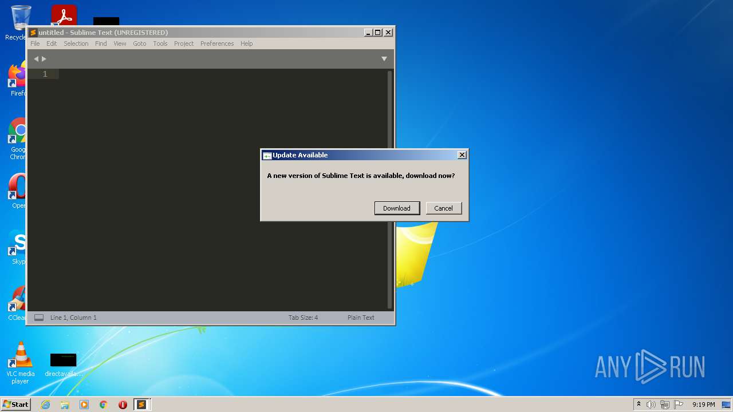Open the Plain Text syntax selector
Image resolution: width=733 pixels, height=412 pixels.
tap(361, 318)
